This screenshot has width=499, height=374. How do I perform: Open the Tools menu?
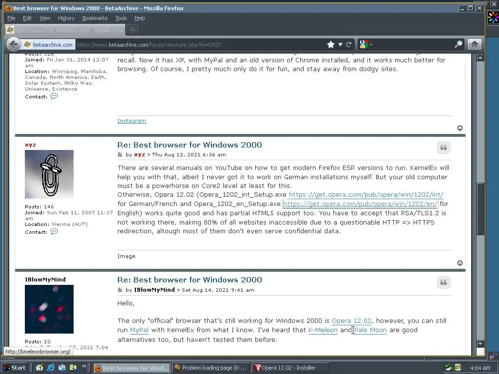(x=121, y=18)
